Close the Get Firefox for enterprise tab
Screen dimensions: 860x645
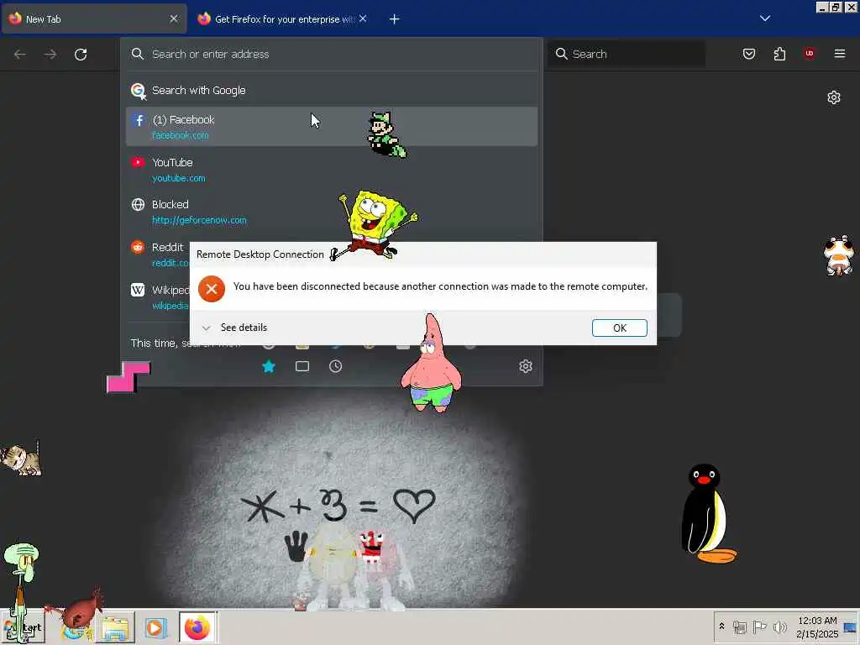tap(363, 18)
